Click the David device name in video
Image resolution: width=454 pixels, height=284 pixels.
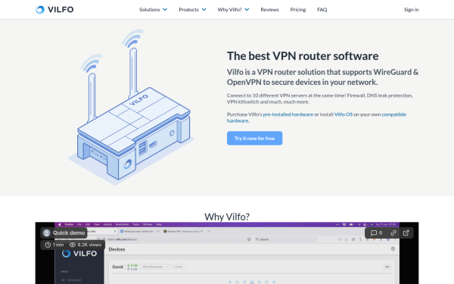pos(117,267)
